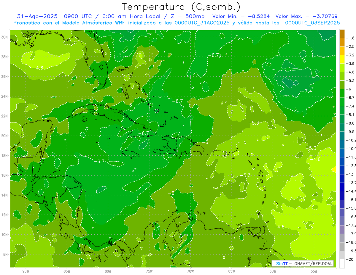Click the '65W' longitude axis label
The width and height of the screenshot is (356, 275).
[x=232, y=271]
